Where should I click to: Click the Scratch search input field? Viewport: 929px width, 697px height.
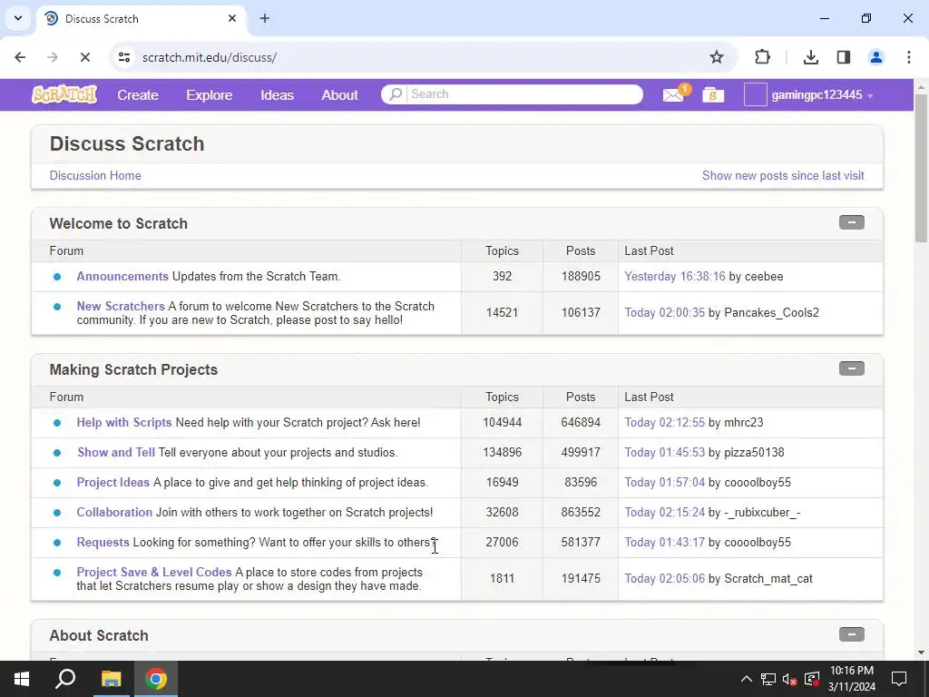point(525,94)
